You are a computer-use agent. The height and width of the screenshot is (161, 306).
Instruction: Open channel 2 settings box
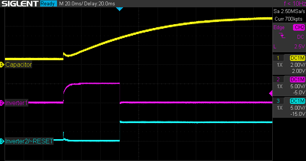(x=289, y=86)
